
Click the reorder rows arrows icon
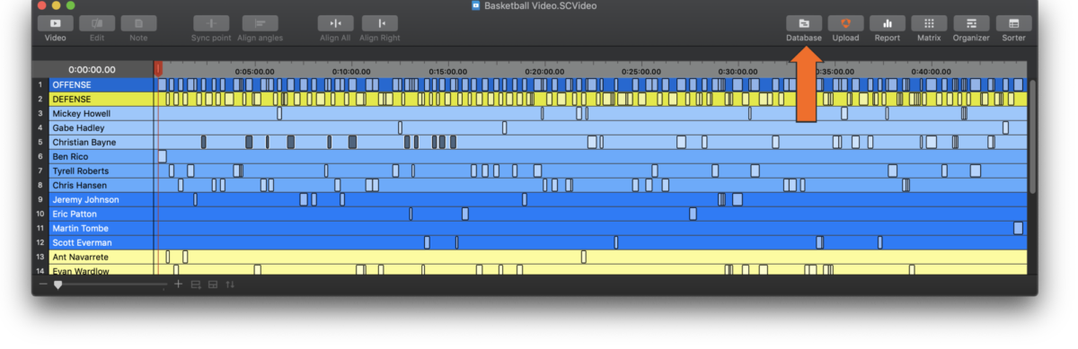click(230, 284)
